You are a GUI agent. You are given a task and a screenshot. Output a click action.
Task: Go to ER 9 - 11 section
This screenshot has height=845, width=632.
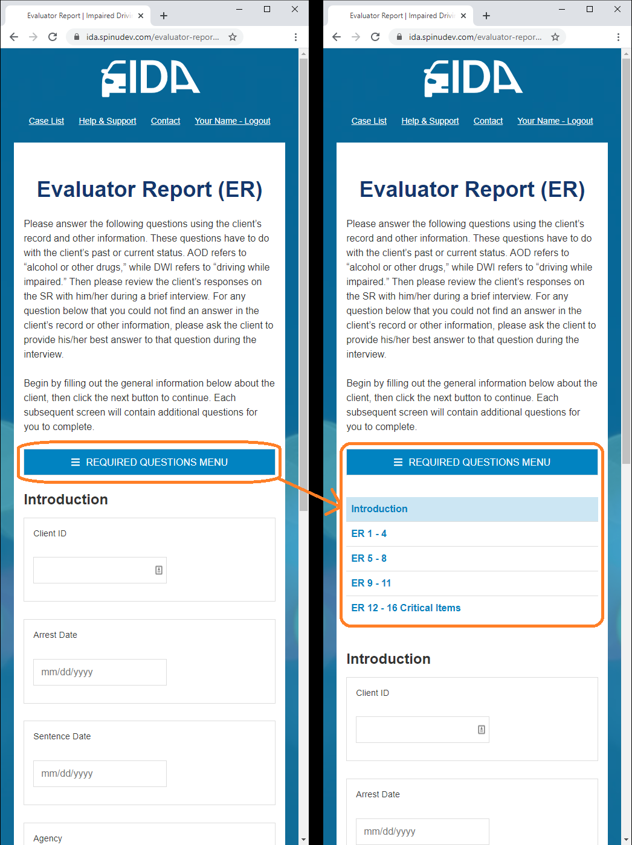(x=371, y=583)
